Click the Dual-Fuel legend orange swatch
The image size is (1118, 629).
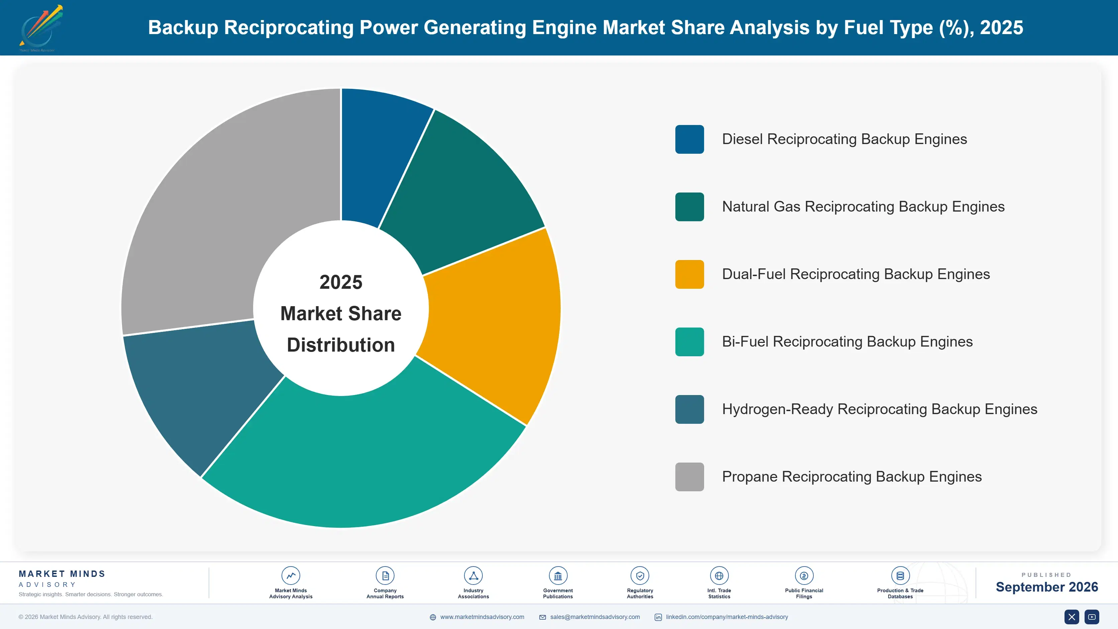click(x=689, y=274)
